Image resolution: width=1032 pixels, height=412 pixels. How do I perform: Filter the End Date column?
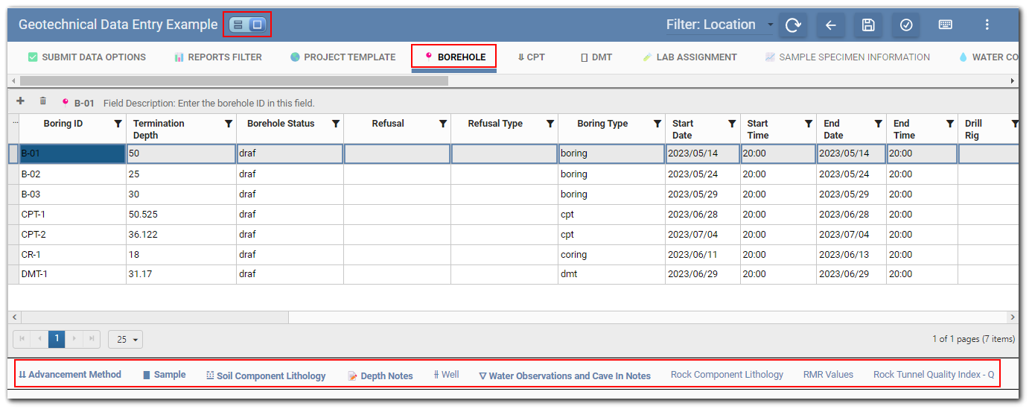click(878, 124)
